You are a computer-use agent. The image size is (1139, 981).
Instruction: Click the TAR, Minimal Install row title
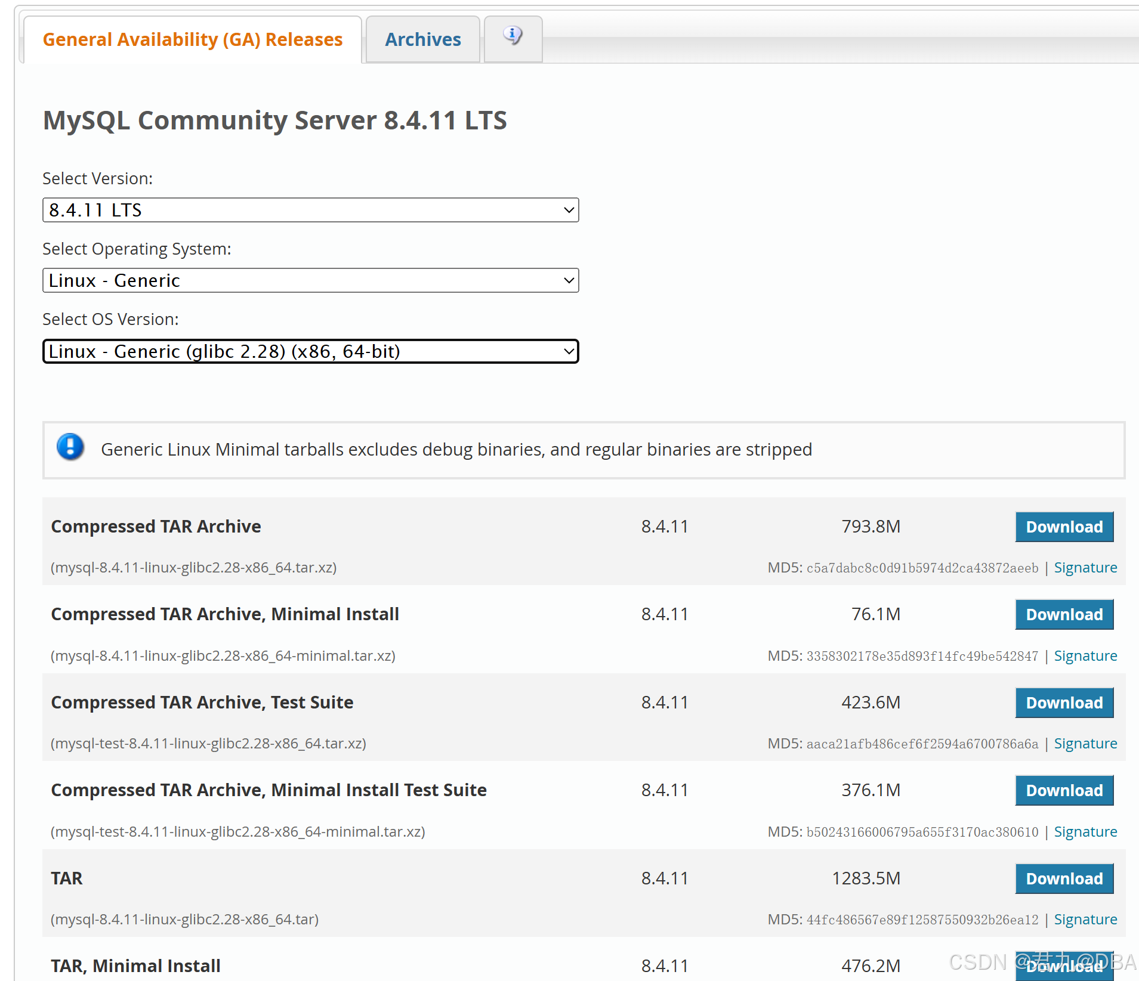click(136, 966)
